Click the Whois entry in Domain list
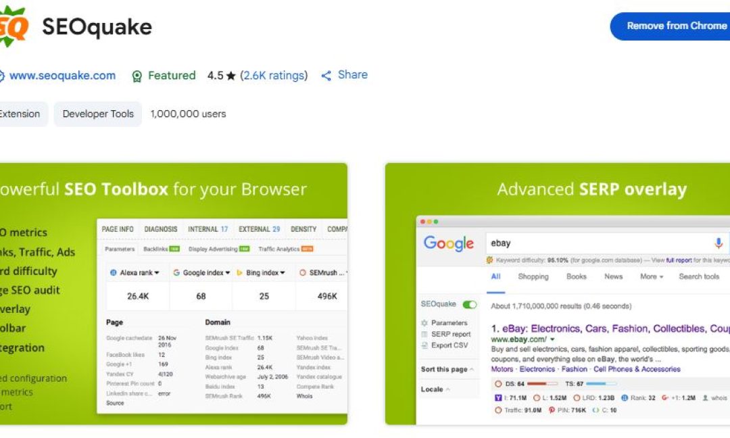 304,396
